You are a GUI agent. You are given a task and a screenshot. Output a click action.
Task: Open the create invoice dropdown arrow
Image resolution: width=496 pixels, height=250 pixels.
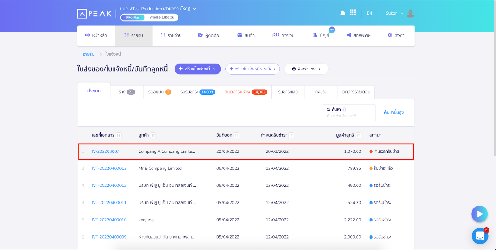[214, 69]
